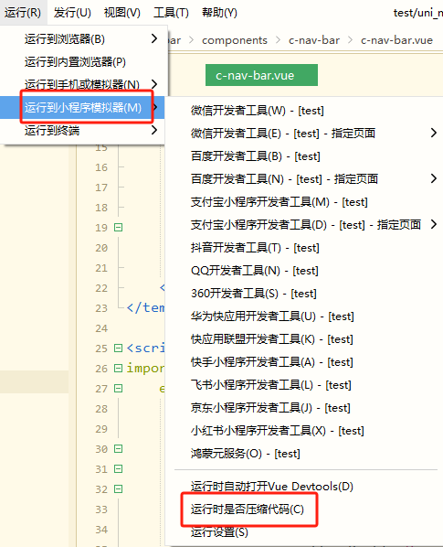Click breadcrumb file c-nav-bar.vue
Viewport: 443px width, 547px height.
point(396,40)
